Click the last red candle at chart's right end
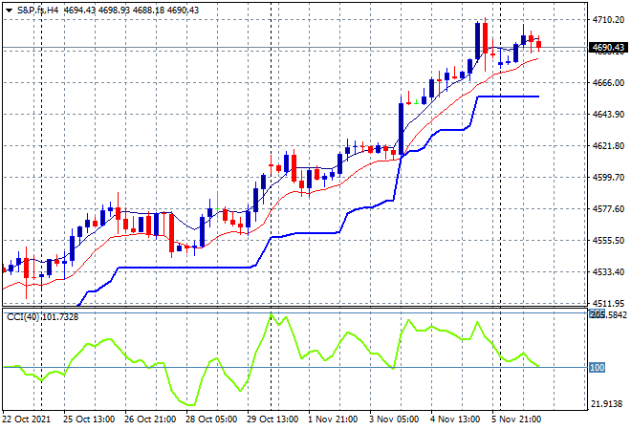Viewport: 631px width, 430px height. pyautogui.click(x=539, y=44)
